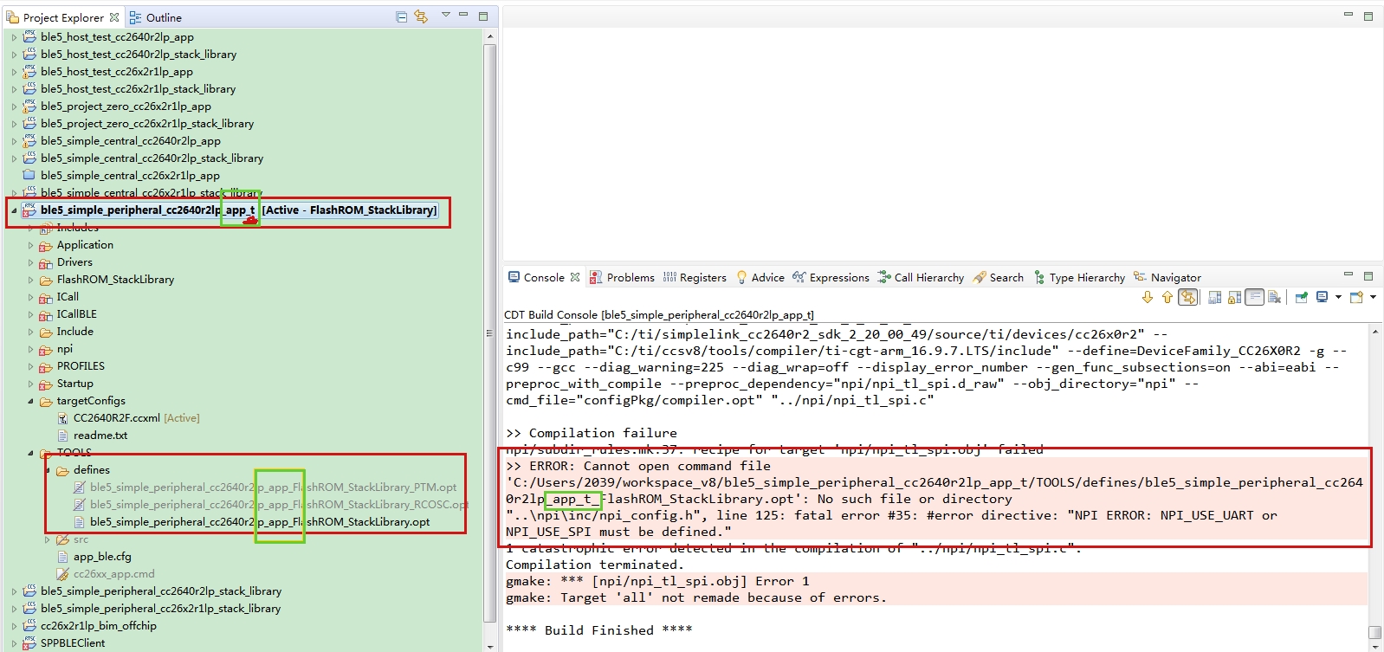Viewport: 1384px width, 652px height.
Task: Select ble5_simple_central_cc2640r2lp_stack_library project
Action: [143, 158]
